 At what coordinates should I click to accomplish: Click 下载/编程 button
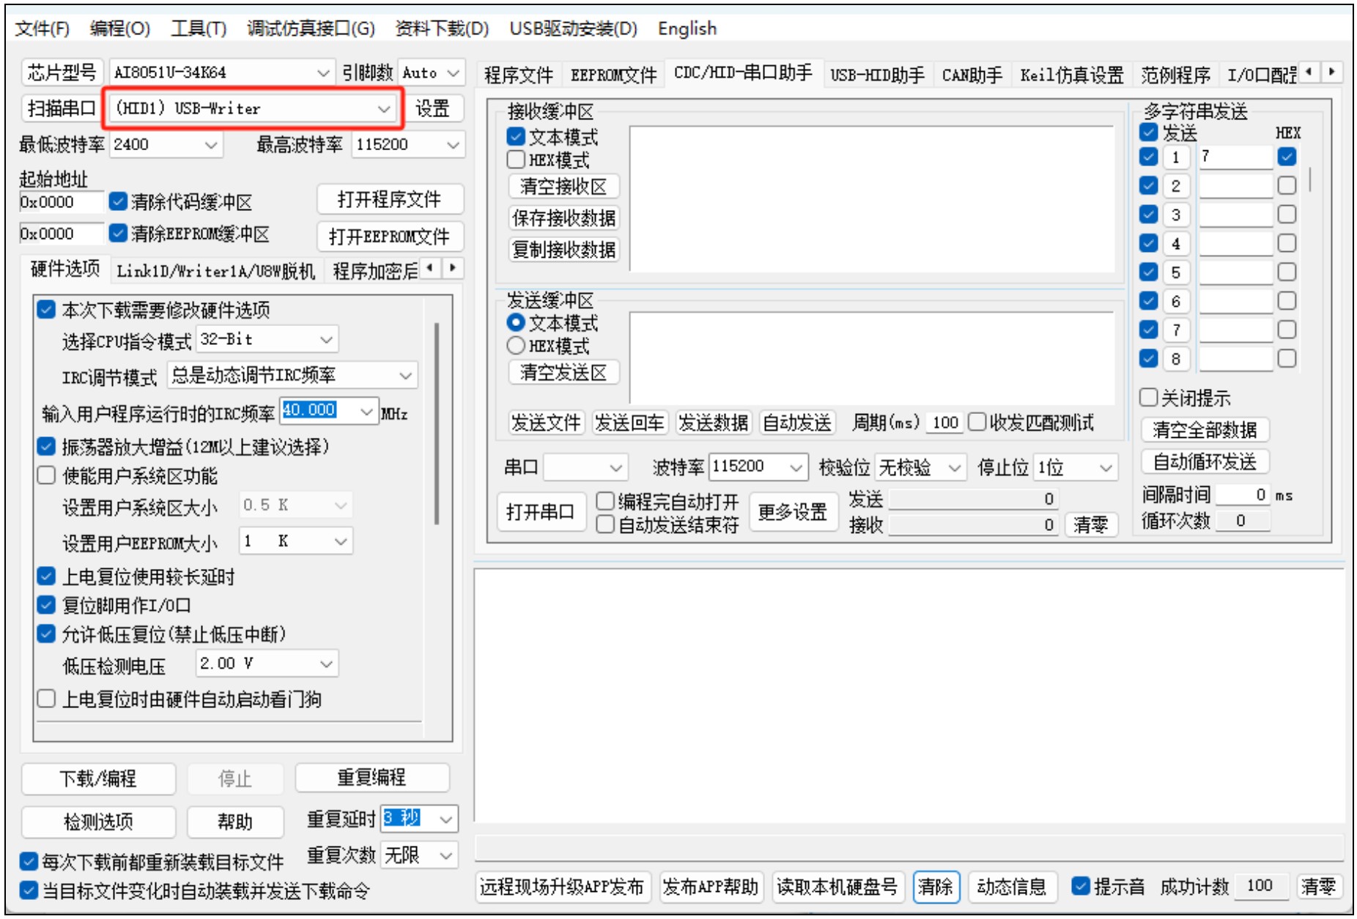(98, 778)
